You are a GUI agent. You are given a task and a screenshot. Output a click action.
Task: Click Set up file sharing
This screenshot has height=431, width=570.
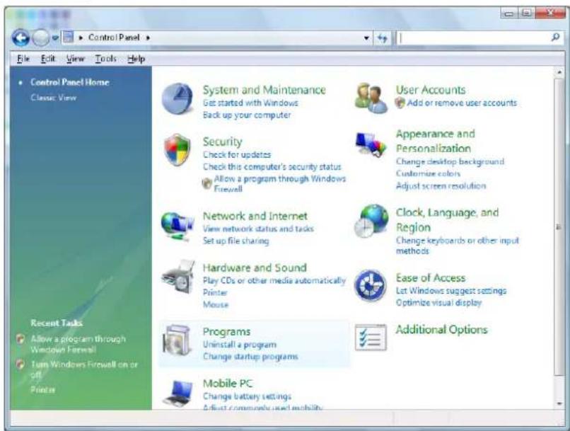[236, 241]
